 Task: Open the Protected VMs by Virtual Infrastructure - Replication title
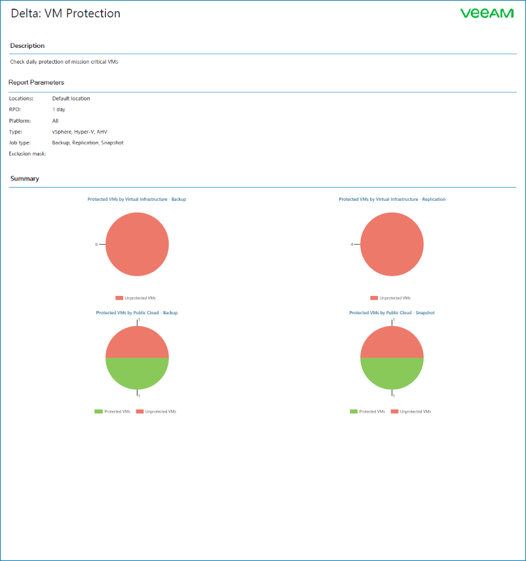[392, 199]
